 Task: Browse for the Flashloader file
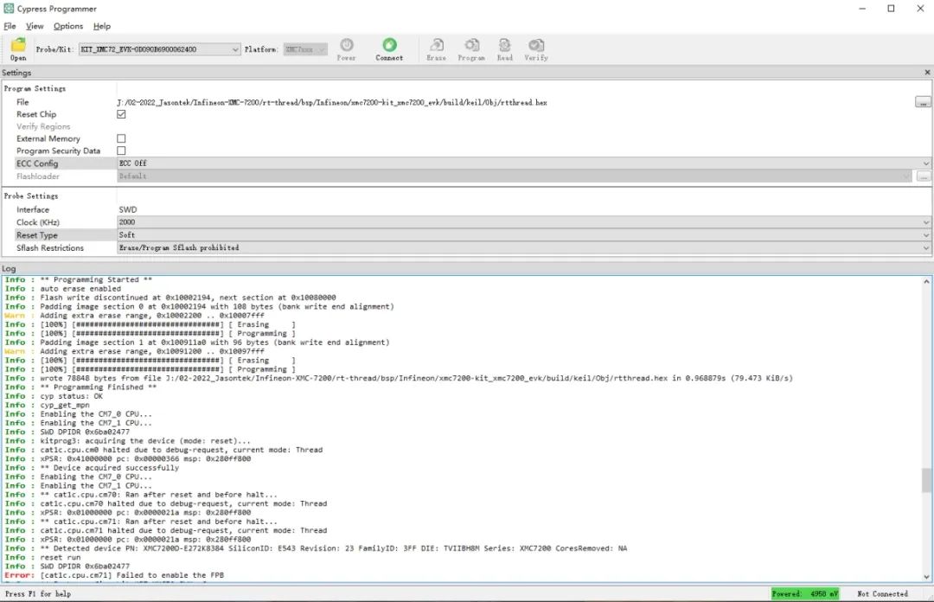pos(923,176)
